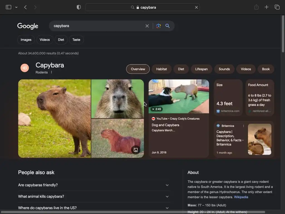Click the "1 month ago" text
Screen dimensions: 285x214
point(224,153)
